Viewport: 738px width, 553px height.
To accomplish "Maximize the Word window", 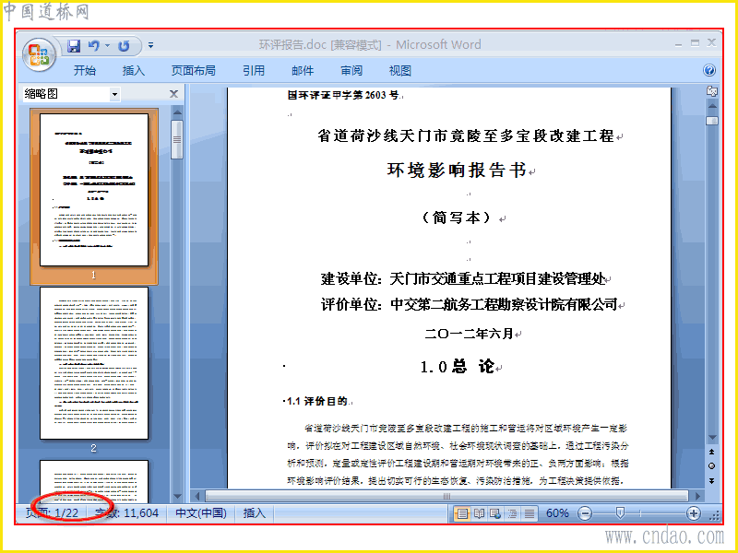I will pyautogui.click(x=696, y=43).
